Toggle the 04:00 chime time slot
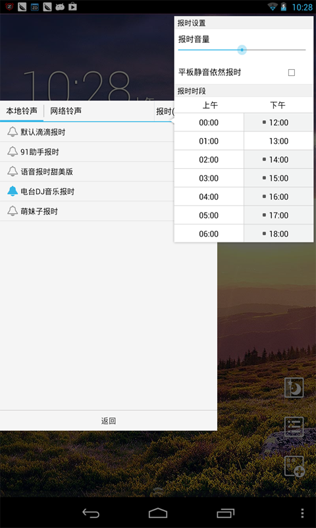 pyautogui.click(x=209, y=196)
